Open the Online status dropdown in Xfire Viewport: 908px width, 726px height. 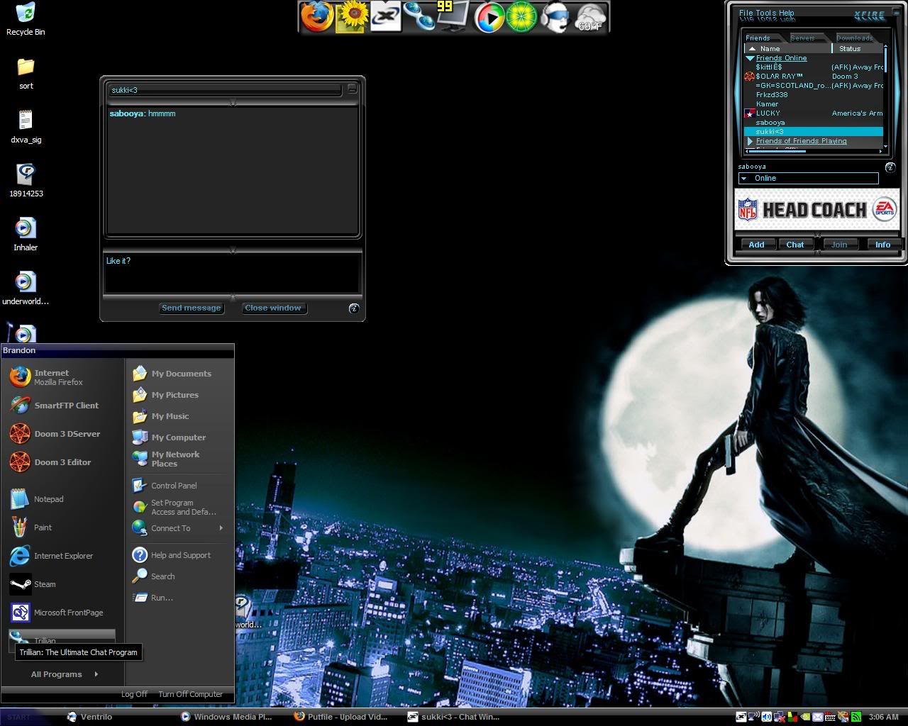tap(809, 178)
